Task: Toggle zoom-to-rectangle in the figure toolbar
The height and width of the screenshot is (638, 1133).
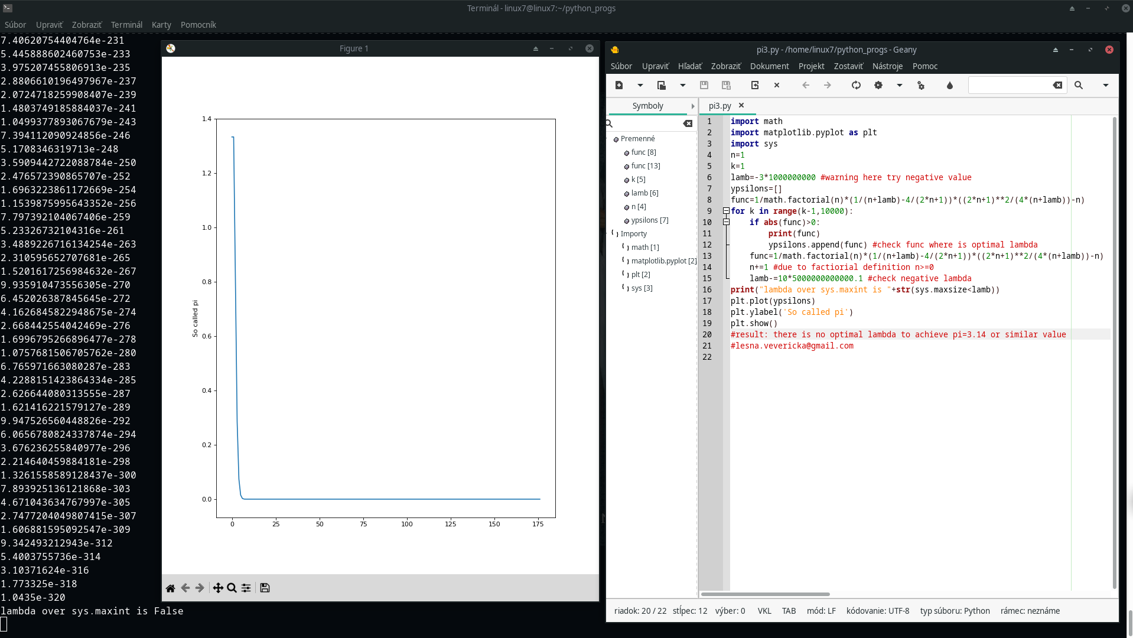Action: (232, 588)
